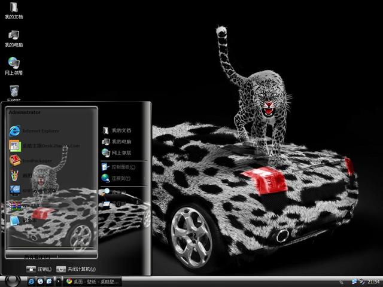Image resolution: width=383 pixels, height=287 pixels.
Task: Click the Start orb button
Action: pyautogui.click(x=11, y=280)
